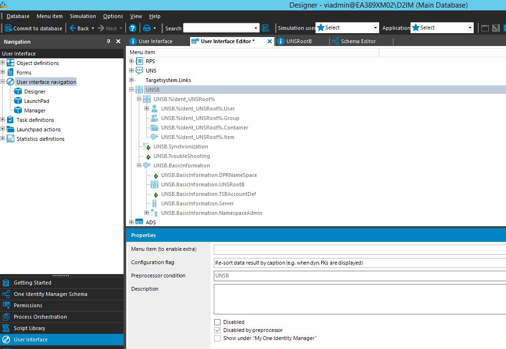This screenshot has height=349, width=506.
Task: Click the UNSB.Synchronization arrow icon
Action: tap(147, 147)
